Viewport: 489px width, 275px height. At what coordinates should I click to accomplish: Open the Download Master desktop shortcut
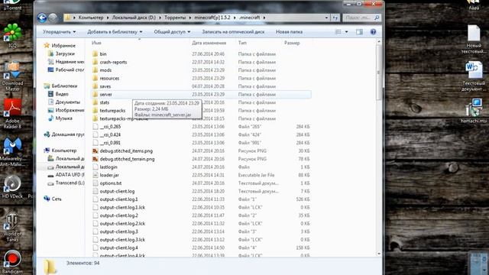click(x=12, y=76)
